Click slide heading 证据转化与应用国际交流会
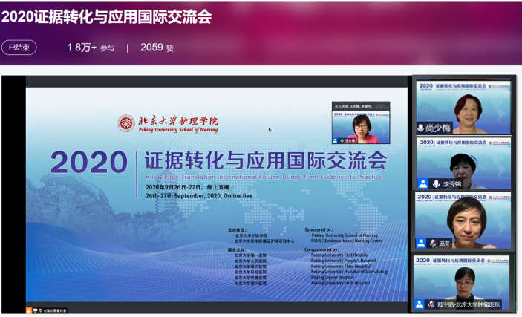522x317 pixels. point(266,161)
